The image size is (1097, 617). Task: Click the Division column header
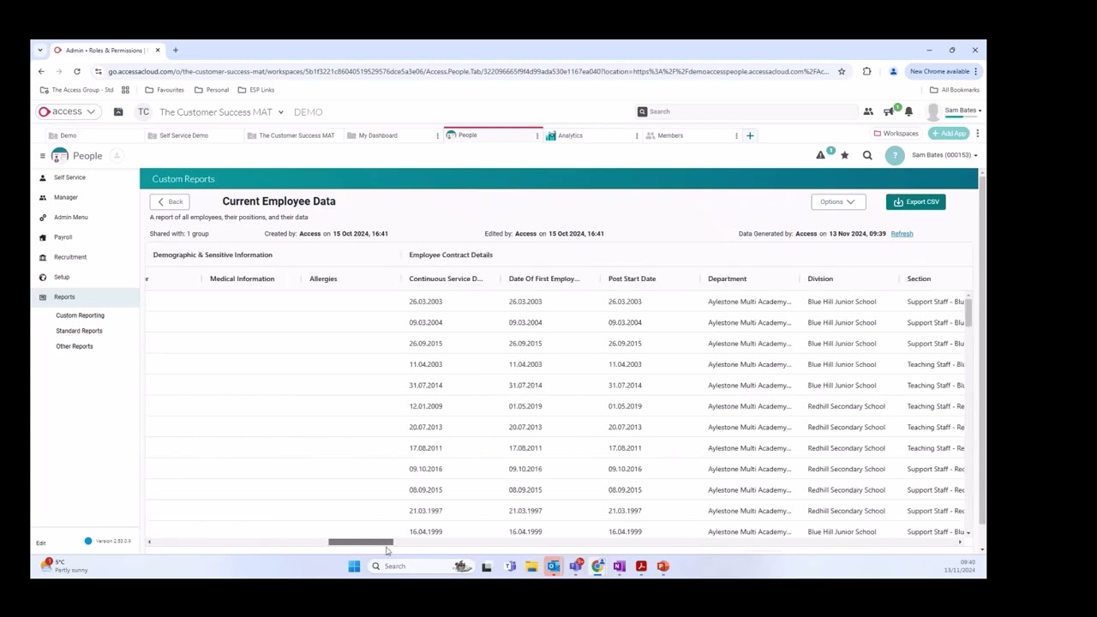click(x=820, y=279)
